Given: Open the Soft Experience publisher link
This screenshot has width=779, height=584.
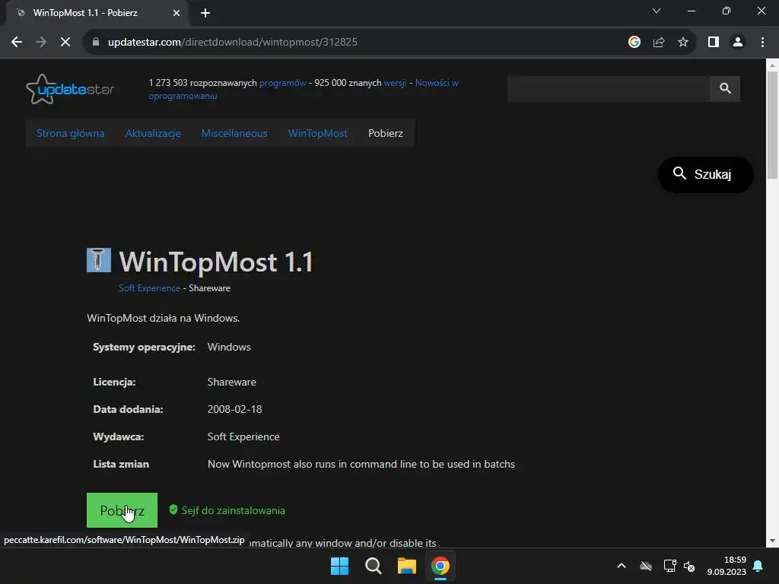Looking at the screenshot, I should pos(150,288).
